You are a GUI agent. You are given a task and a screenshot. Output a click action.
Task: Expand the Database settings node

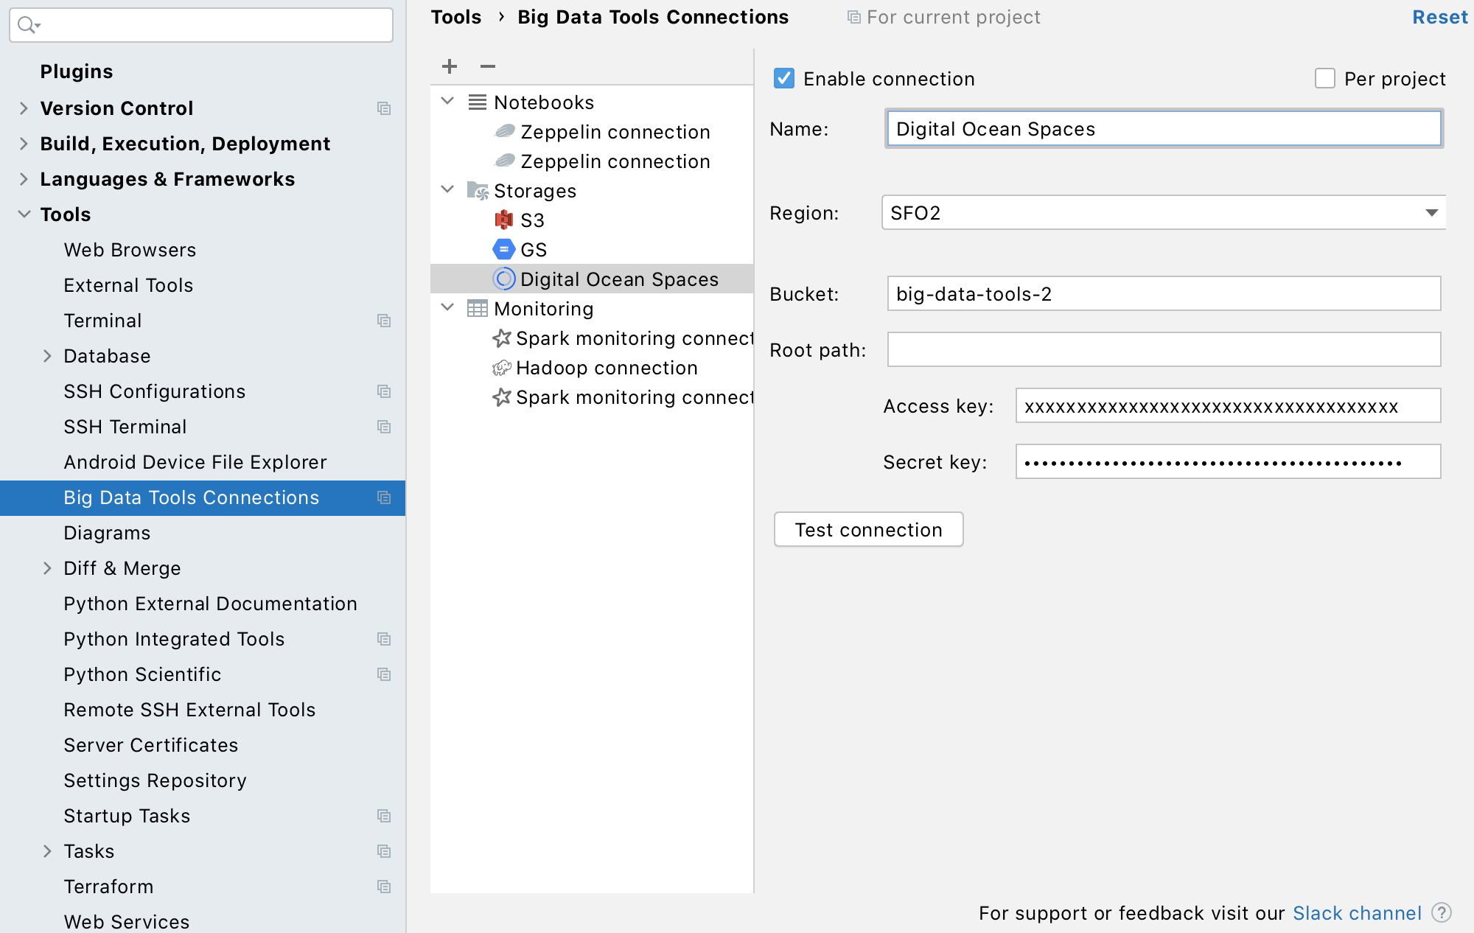coord(47,356)
